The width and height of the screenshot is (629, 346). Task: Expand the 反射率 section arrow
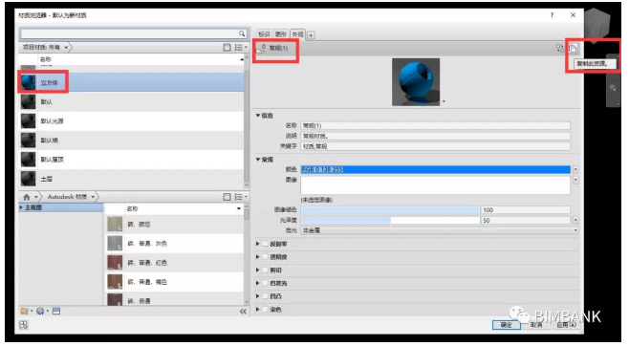(258, 244)
